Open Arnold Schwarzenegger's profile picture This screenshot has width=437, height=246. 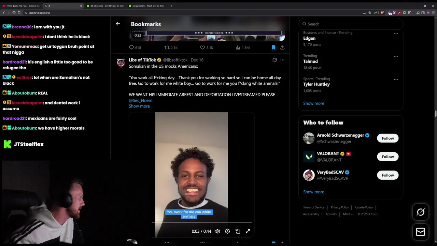(309, 138)
